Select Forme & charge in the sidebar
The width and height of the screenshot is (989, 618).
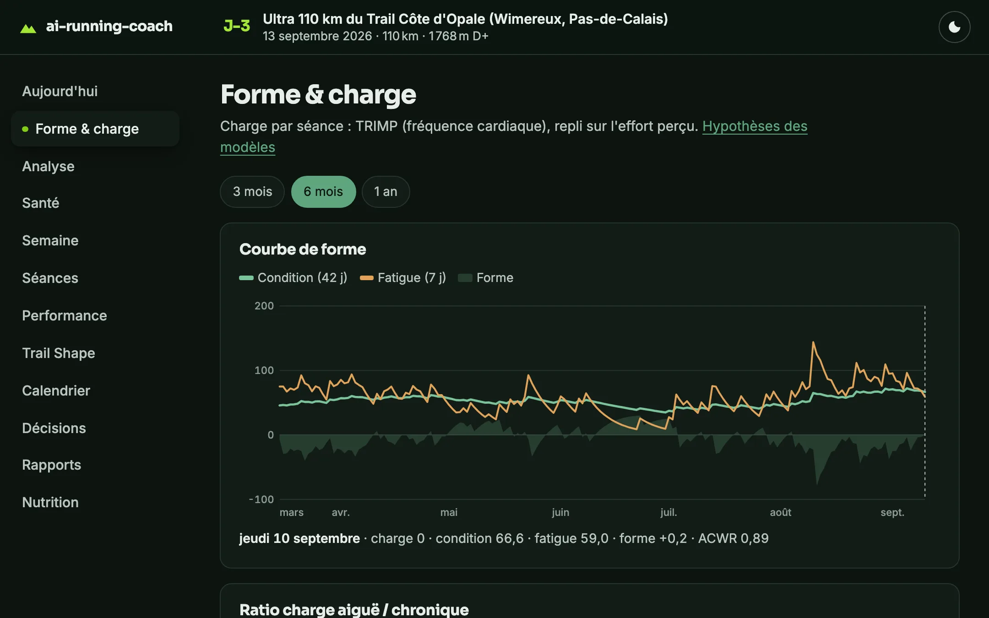(x=95, y=129)
